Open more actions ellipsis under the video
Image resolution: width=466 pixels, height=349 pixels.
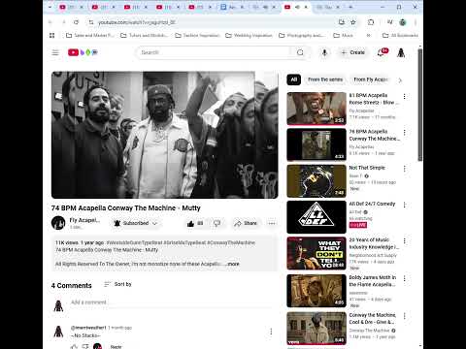272,223
